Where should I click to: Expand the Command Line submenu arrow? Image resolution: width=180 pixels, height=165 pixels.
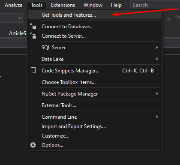pyautogui.click(x=157, y=117)
